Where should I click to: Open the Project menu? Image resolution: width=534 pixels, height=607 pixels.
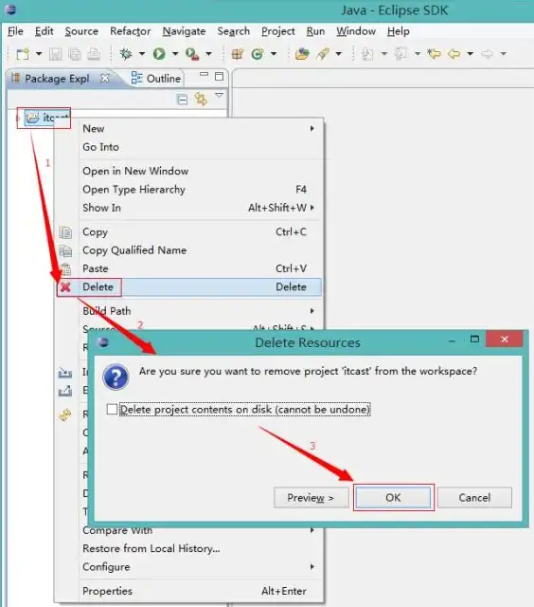click(278, 31)
